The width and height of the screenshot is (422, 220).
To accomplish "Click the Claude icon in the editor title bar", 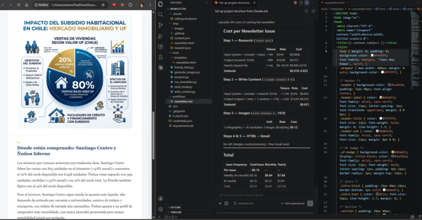I will (x=295, y=3).
